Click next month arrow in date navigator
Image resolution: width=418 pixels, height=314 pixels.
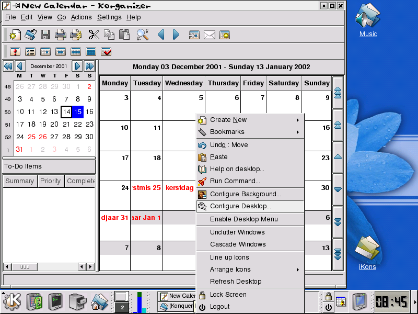pyautogui.click(x=77, y=66)
